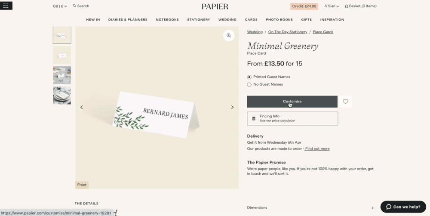
Task: Click the Customise button
Action: click(x=292, y=102)
